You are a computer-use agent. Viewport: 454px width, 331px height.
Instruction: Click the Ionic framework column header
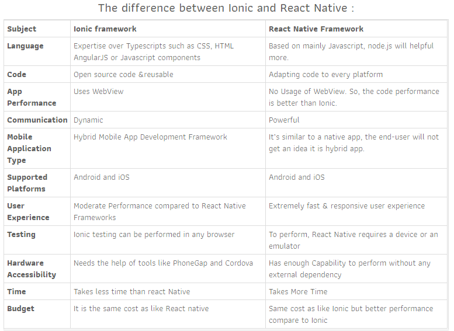pyautogui.click(x=105, y=29)
